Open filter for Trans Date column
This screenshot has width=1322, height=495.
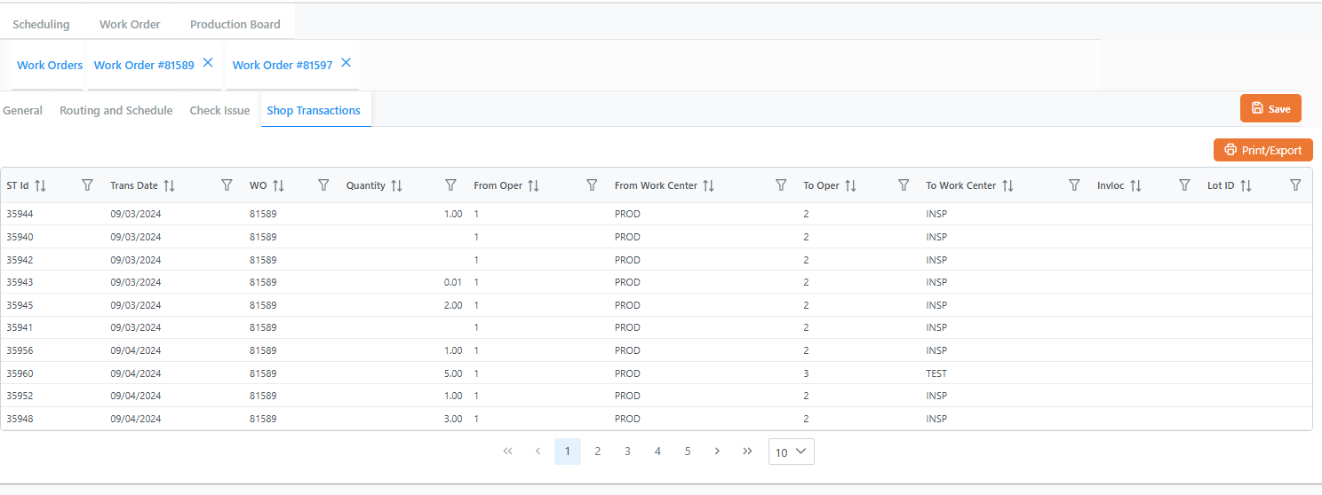click(x=227, y=185)
